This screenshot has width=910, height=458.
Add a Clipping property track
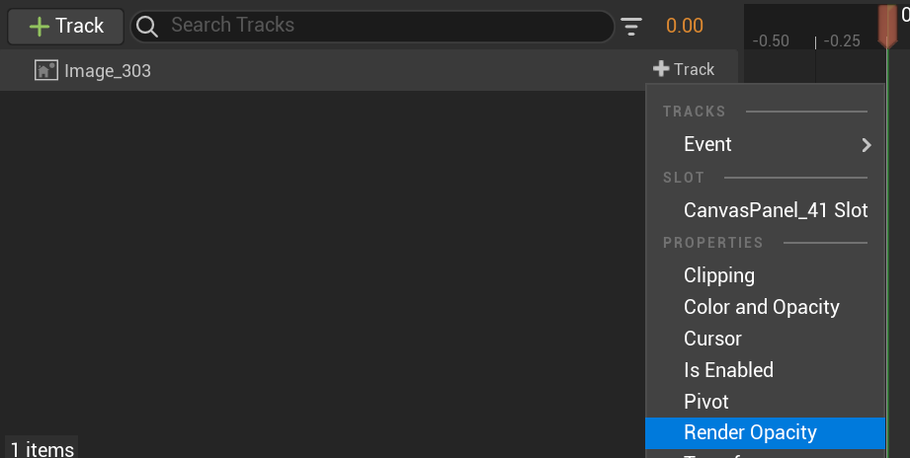click(x=719, y=275)
